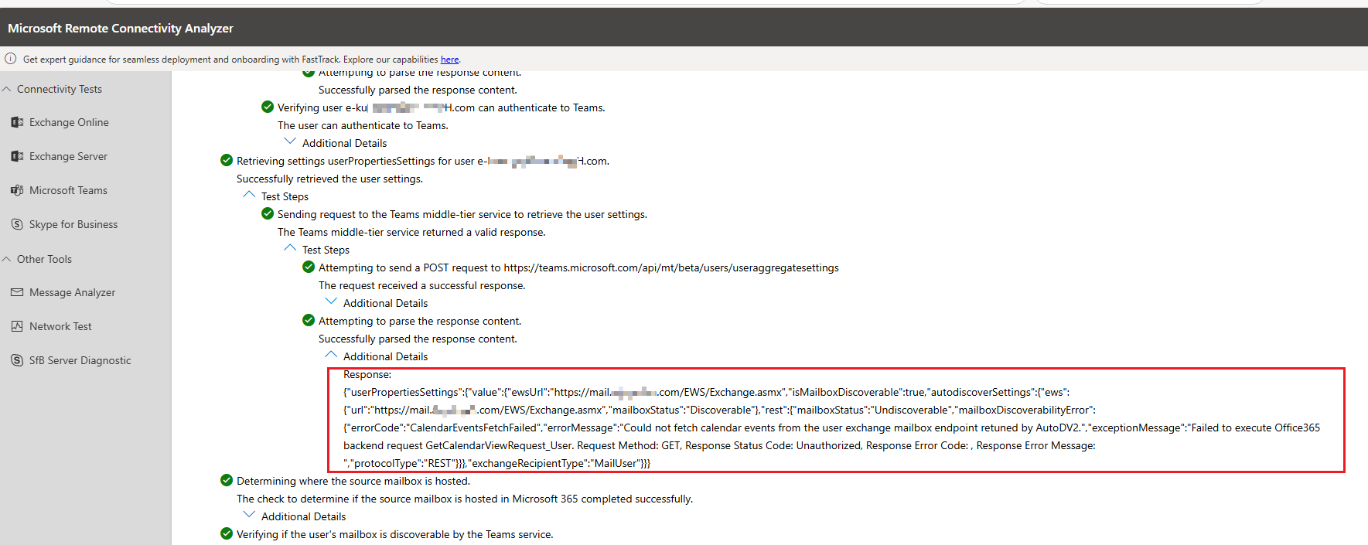Follow the FastTrack 'here' link
Image resolution: width=1368 pixels, height=545 pixels.
click(449, 60)
